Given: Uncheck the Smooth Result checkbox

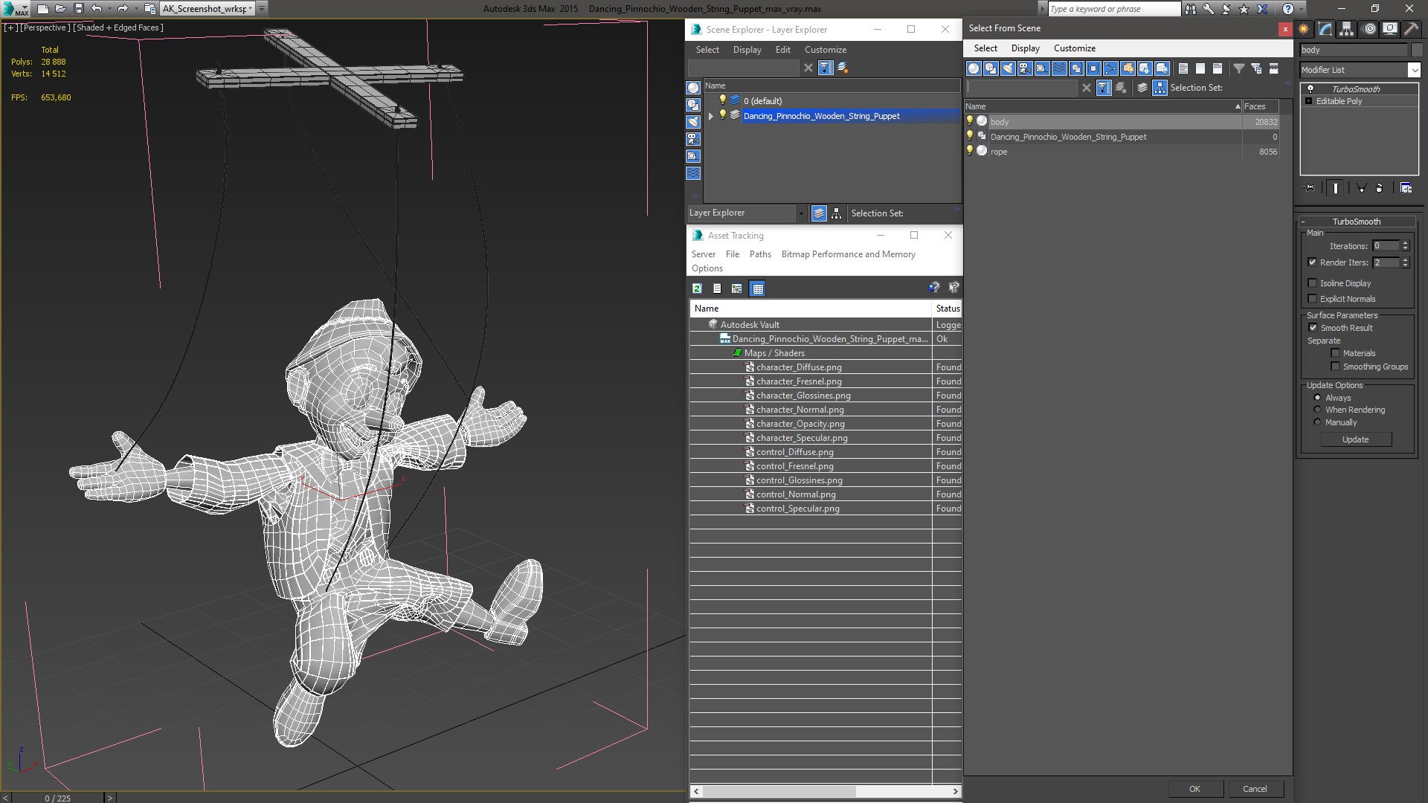Looking at the screenshot, I should [x=1313, y=328].
